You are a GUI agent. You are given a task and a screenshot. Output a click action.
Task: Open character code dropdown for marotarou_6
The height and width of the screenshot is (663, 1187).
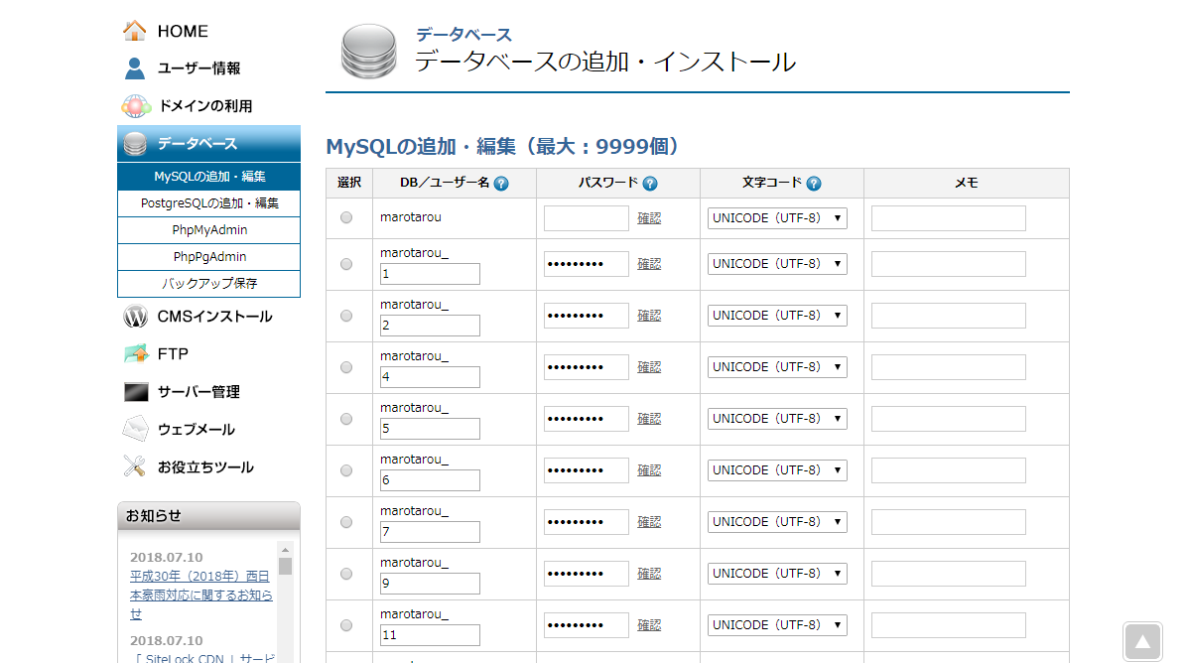(x=777, y=470)
